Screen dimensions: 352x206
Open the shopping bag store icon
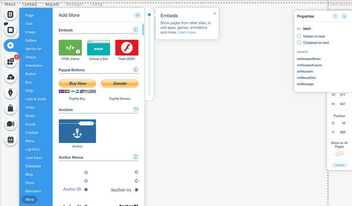click(10, 108)
